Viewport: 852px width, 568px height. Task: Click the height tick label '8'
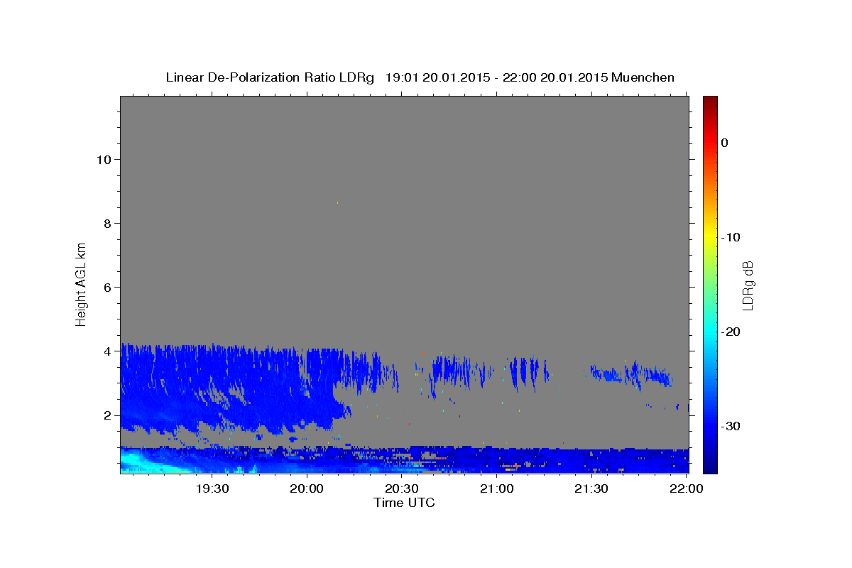(108, 223)
